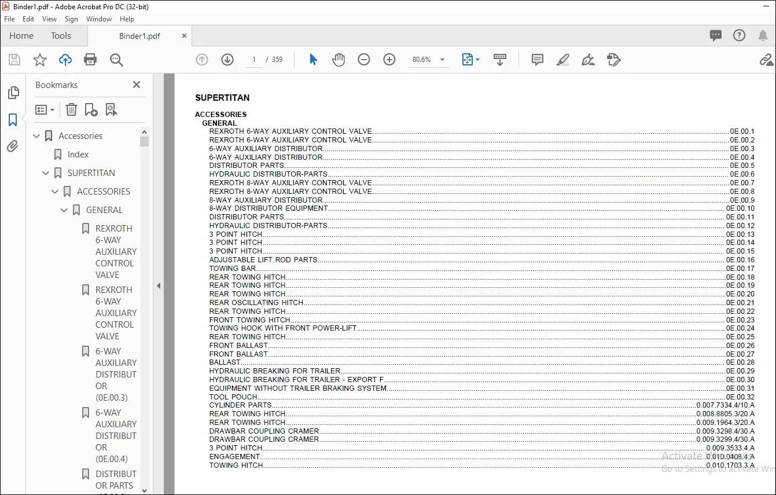Viewport: 776px width, 495px height.
Task: Select the SUPERTITAN bookmark label
Action: click(91, 173)
